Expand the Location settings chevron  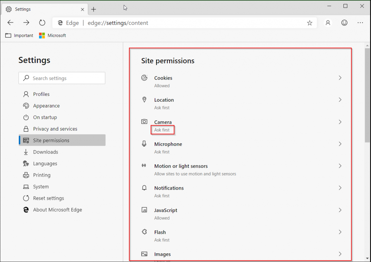(340, 100)
